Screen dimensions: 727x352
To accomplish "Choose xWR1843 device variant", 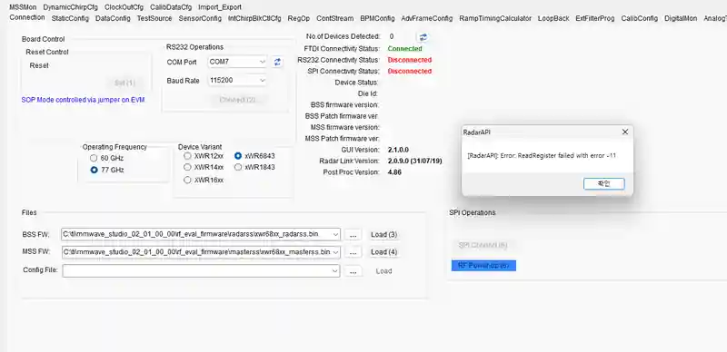I will coord(238,167).
